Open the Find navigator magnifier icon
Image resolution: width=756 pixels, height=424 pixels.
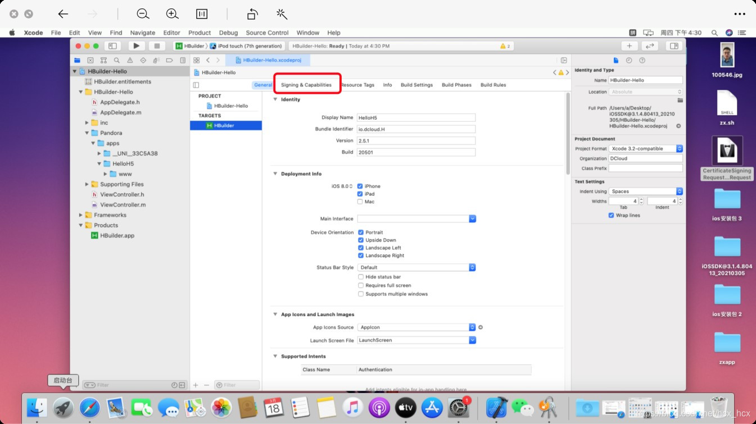116,60
